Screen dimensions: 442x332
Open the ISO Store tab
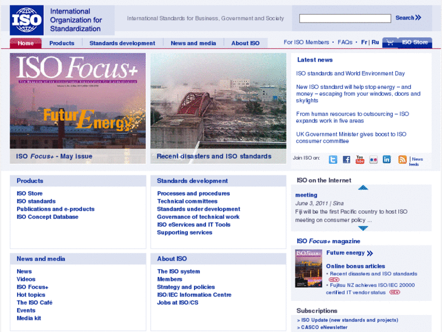[415, 43]
